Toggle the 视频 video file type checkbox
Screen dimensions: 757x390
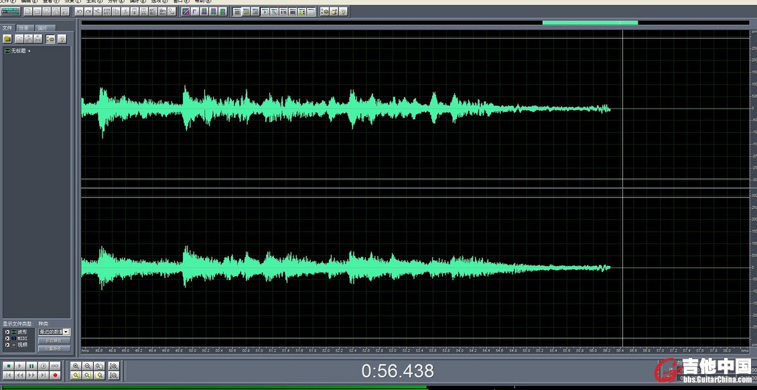click(7, 344)
